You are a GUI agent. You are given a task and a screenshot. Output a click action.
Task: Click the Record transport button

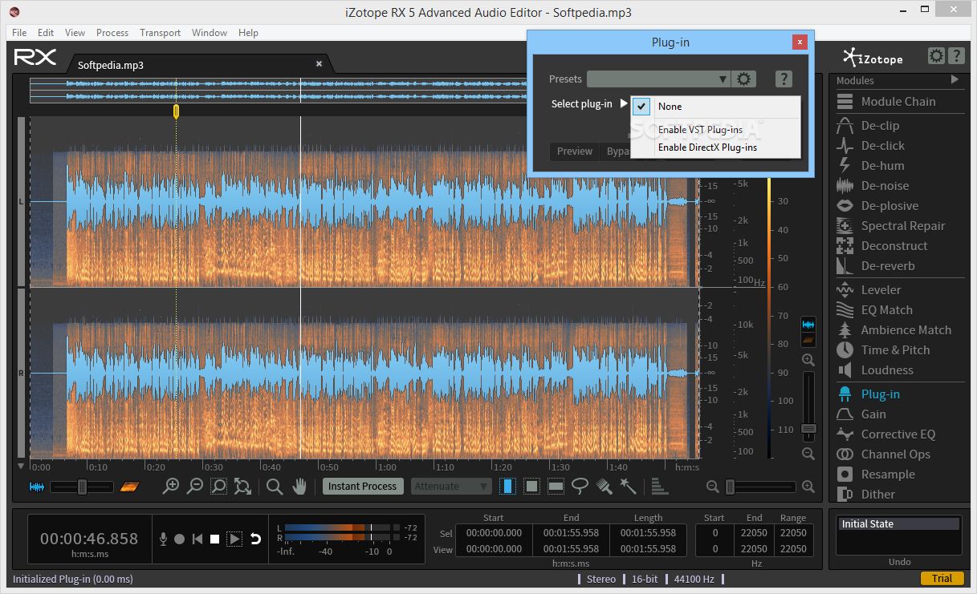click(180, 539)
